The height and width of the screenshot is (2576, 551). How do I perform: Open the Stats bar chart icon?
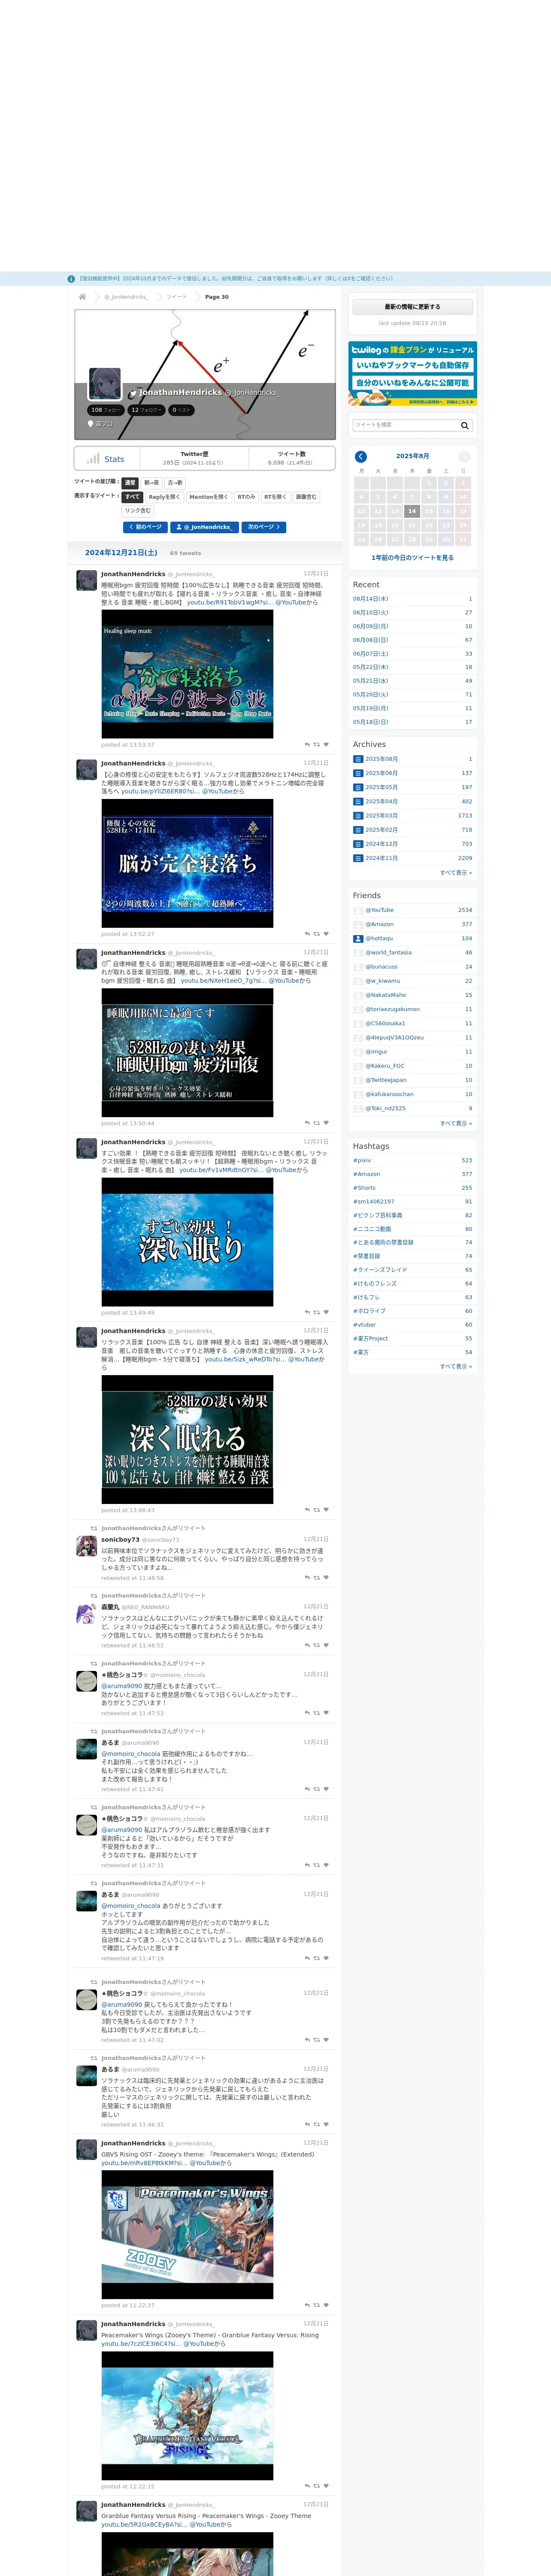[93, 459]
